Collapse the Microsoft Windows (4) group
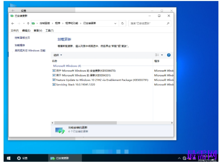Image resolution: width=223 pixels, height=165 pixels. click(67, 66)
